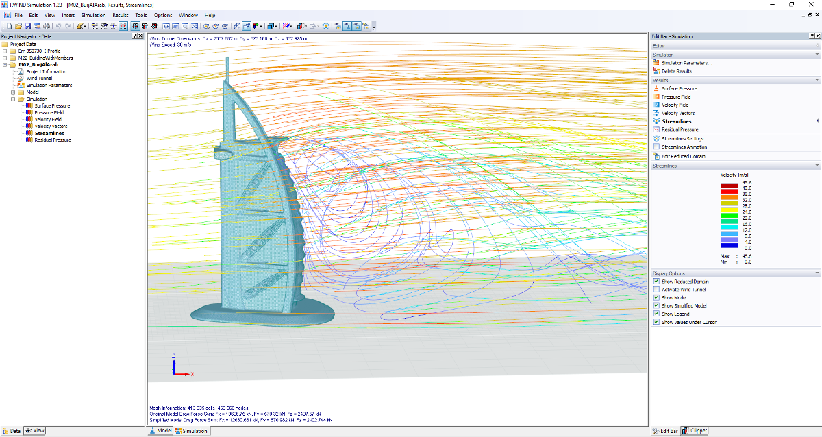This screenshot has height=437, width=822.
Task: Click the Open folder toolbar icon
Action: (18, 26)
